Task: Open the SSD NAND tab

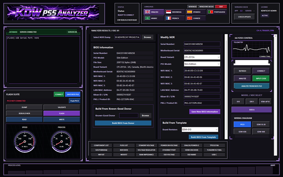Action: tap(191, 154)
